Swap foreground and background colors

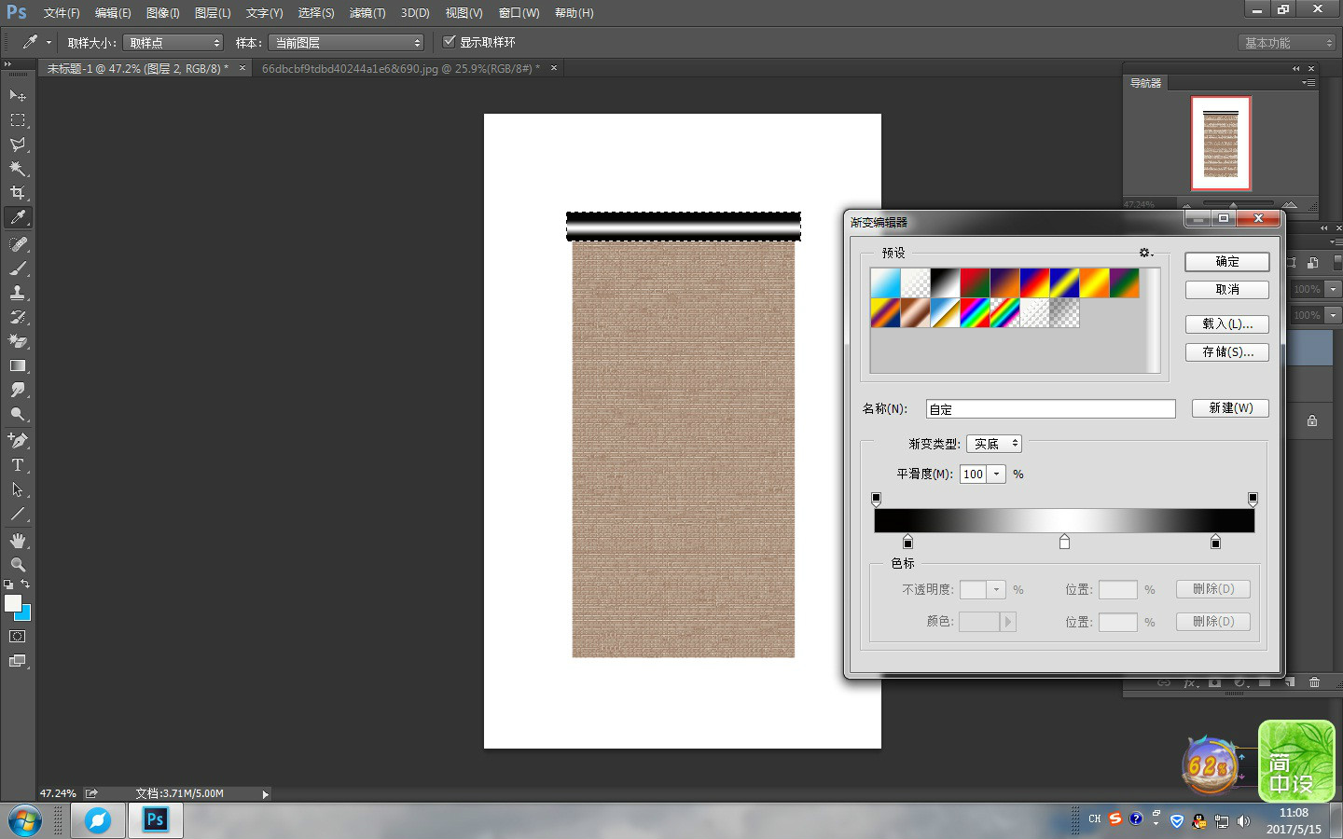pyautogui.click(x=25, y=585)
